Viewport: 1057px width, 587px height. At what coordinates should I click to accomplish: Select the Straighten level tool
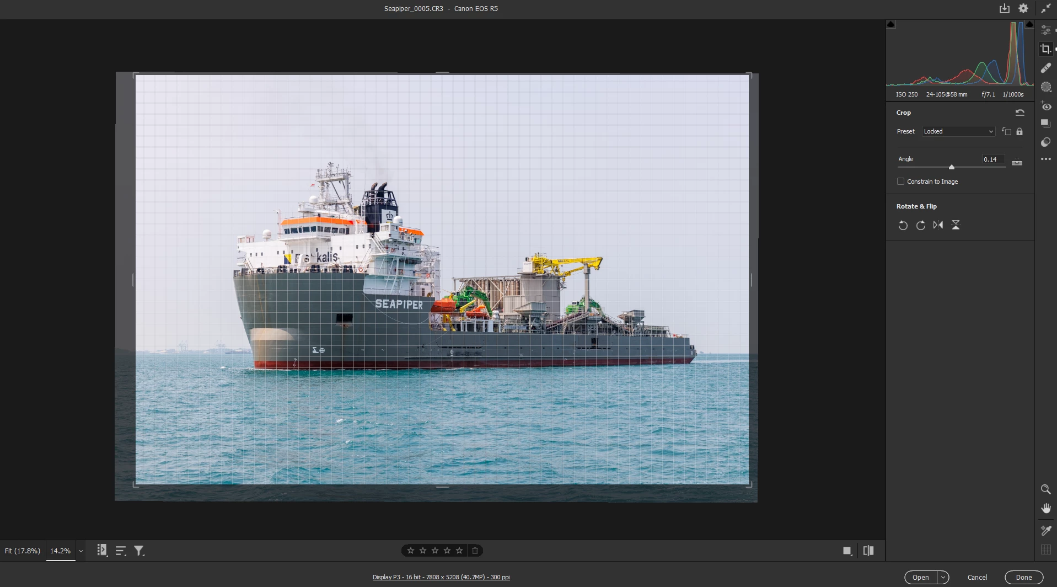click(1017, 163)
